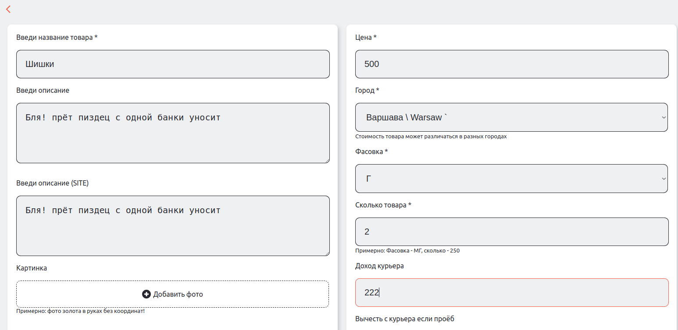Viewport: 678px width, 330px height.
Task: Focus the Введи название товара input field
Action: coord(173,64)
